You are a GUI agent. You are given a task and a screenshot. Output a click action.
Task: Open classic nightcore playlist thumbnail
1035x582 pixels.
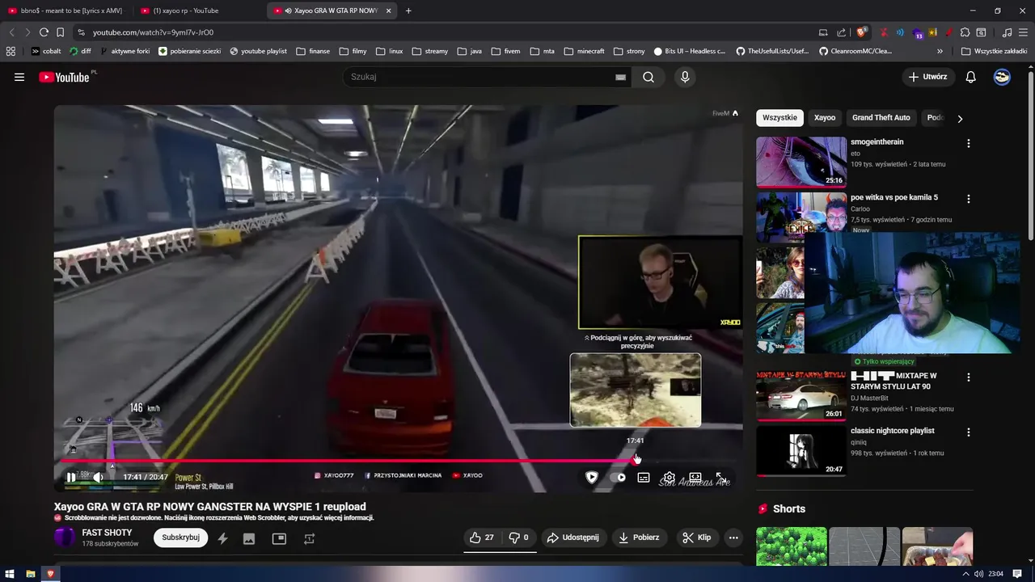801,450
